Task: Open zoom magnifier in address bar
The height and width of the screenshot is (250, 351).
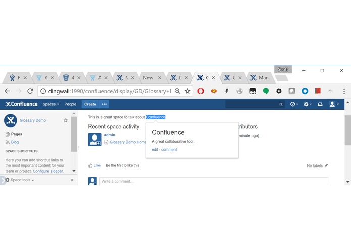Action: [x=177, y=91]
